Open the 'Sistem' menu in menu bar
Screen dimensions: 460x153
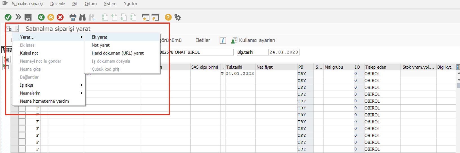tap(110, 4)
